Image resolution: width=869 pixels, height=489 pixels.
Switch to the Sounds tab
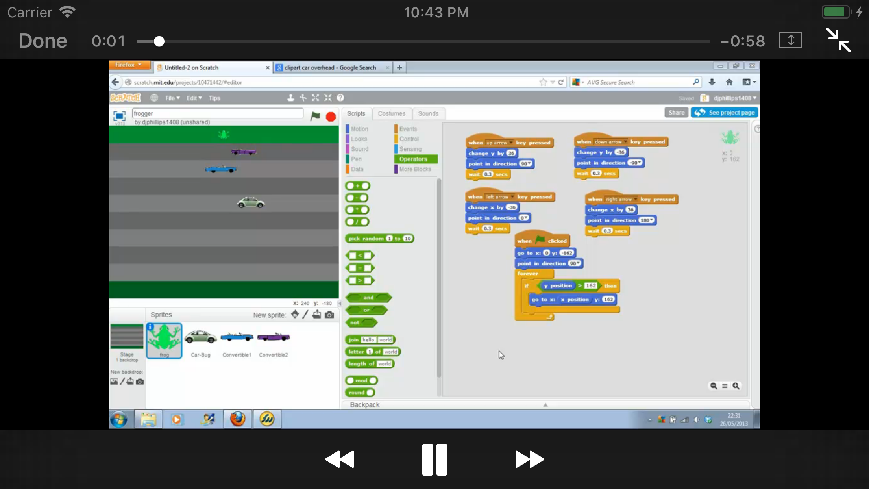pos(428,113)
